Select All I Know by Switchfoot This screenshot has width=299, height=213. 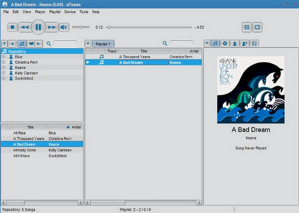coord(42,156)
